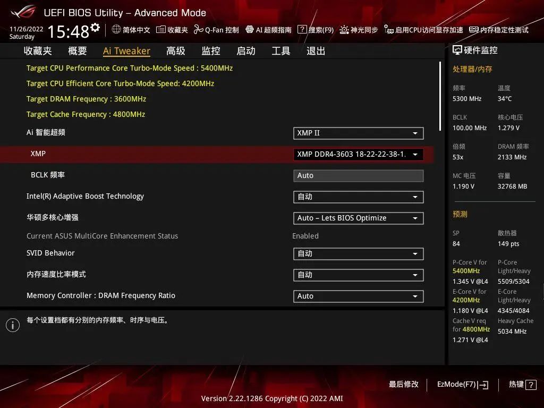Switch to the 退出 tab
This screenshot has height=408, width=544.
[x=316, y=51]
